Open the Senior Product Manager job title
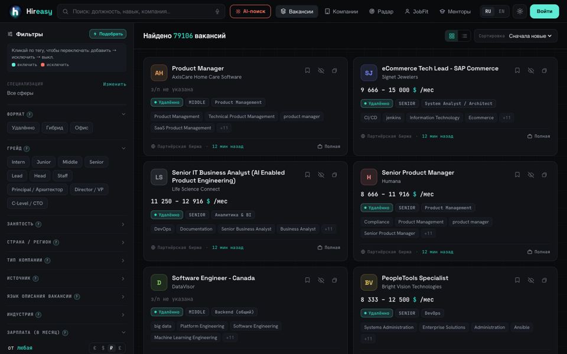 418,173
